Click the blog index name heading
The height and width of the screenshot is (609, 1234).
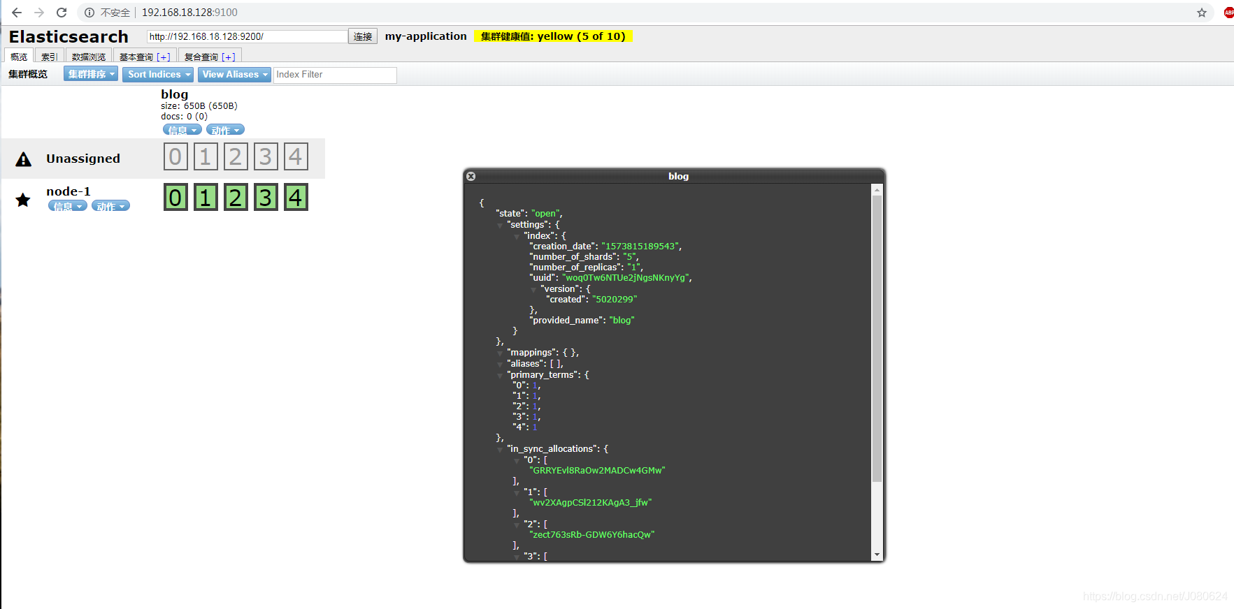pos(175,94)
